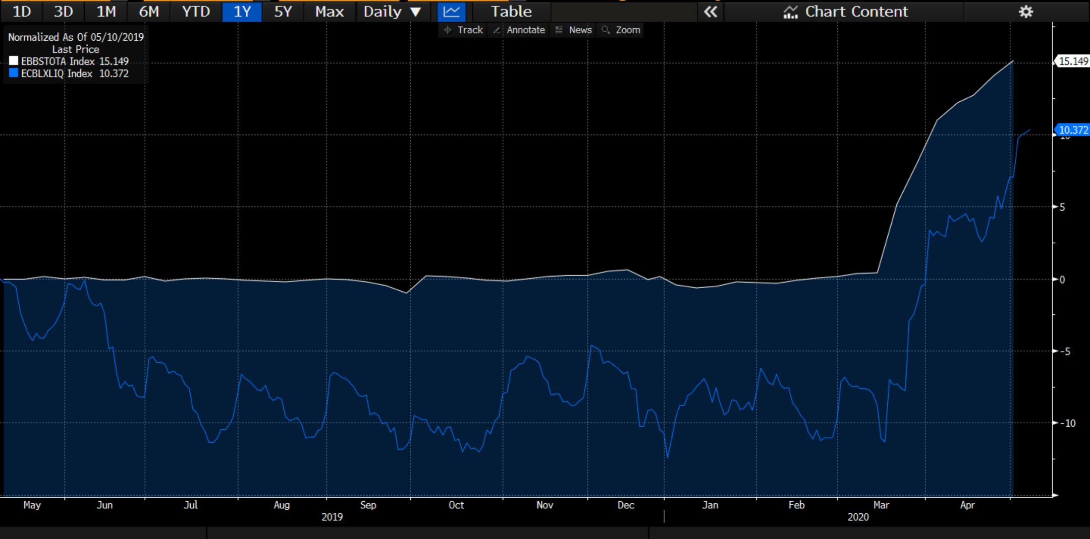
Task: Select the 1Y range tab
Action: pyautogui.click(x=242, y=11)
